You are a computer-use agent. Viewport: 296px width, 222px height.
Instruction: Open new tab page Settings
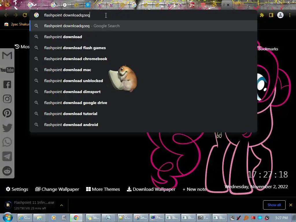pos(17,189)
